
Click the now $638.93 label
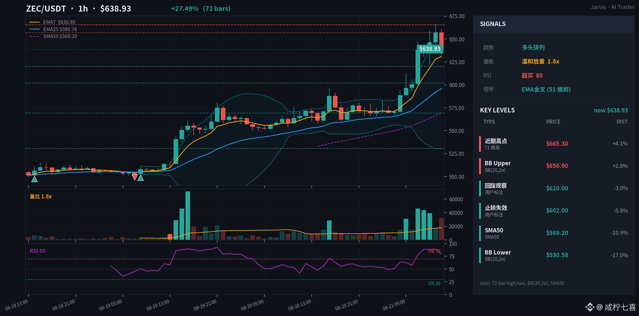[611, 110]
